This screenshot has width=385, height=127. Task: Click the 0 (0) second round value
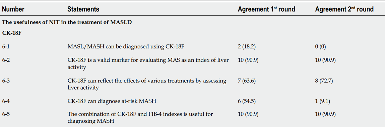(x=320, y=47)
